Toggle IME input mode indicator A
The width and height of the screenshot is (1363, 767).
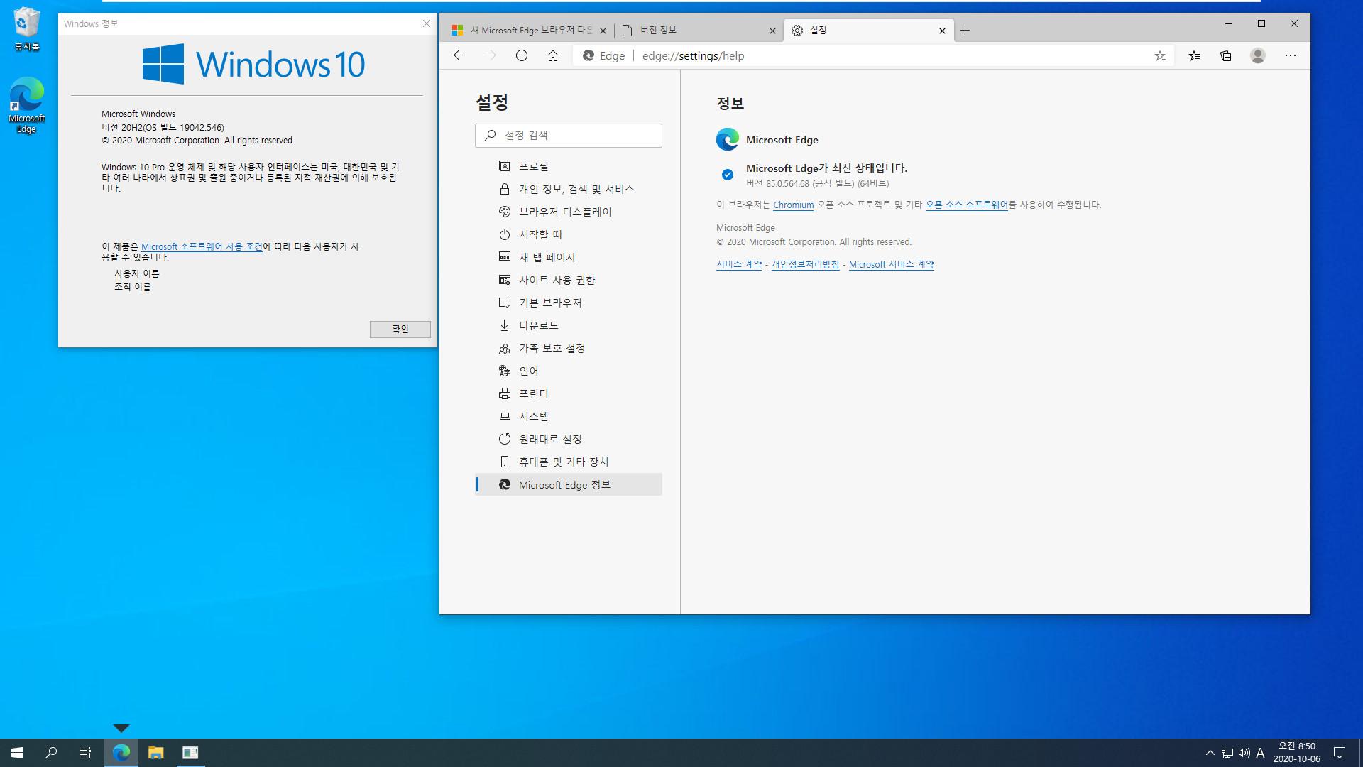1261,753
